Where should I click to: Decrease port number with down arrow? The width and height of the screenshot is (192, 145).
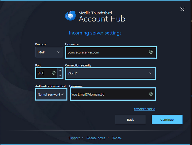tap(60, 76)
